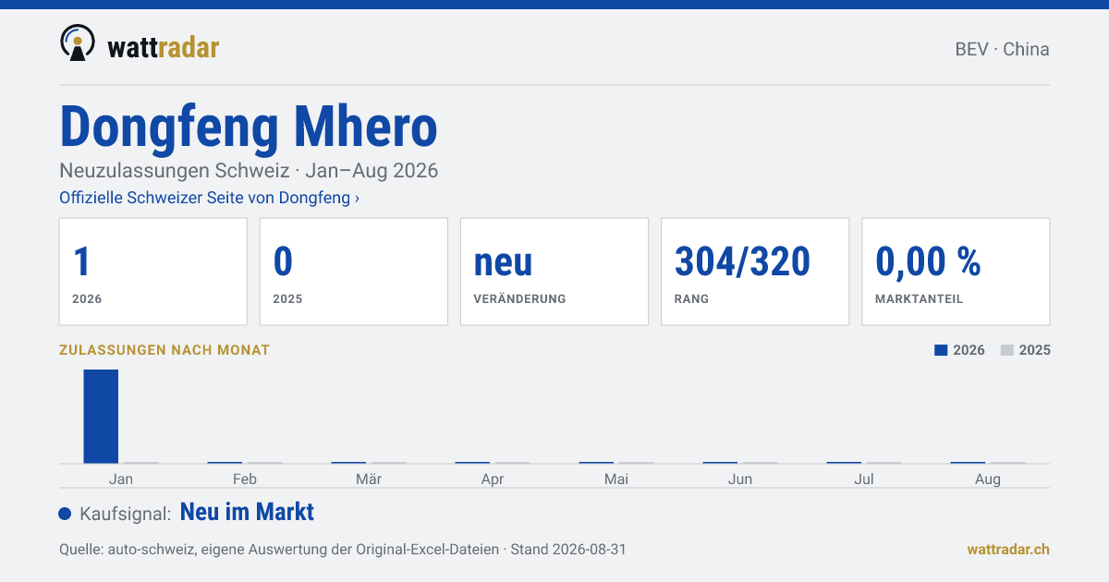
Task: Select the 2025 registrations card showing 0
Action: coord(354,272)
